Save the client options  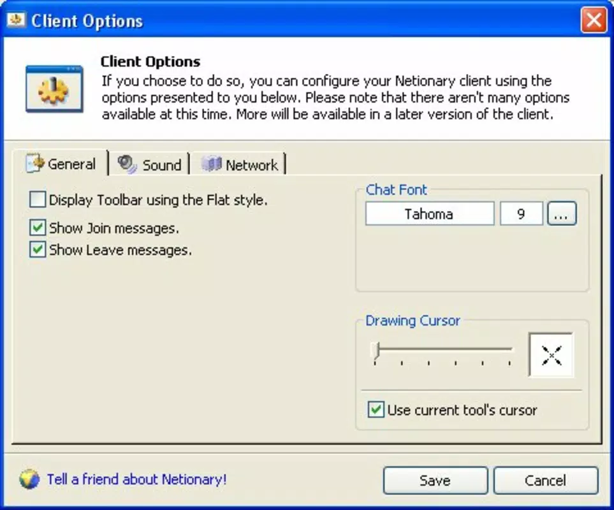[x=435, y=480]
